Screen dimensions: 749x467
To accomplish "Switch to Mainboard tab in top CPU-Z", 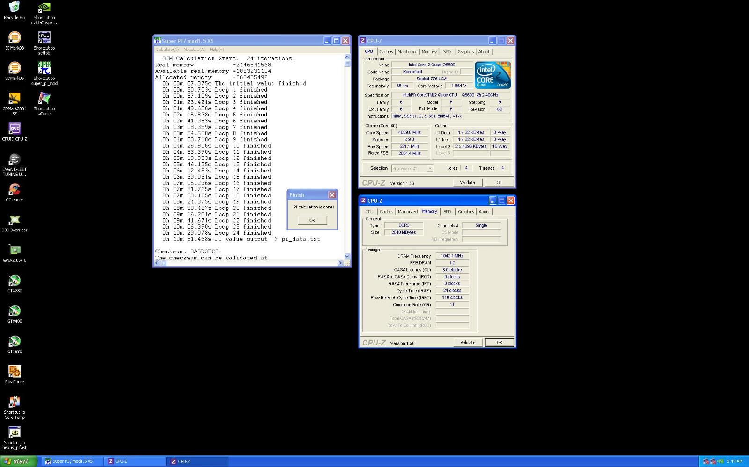I will tap(407, 52).
